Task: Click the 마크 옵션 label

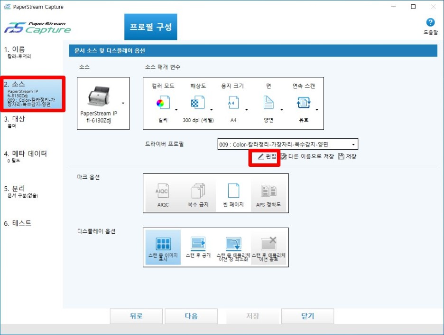Action: [88, 177]
